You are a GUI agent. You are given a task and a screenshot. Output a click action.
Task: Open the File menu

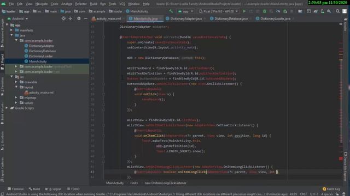[x=11, y=4]
